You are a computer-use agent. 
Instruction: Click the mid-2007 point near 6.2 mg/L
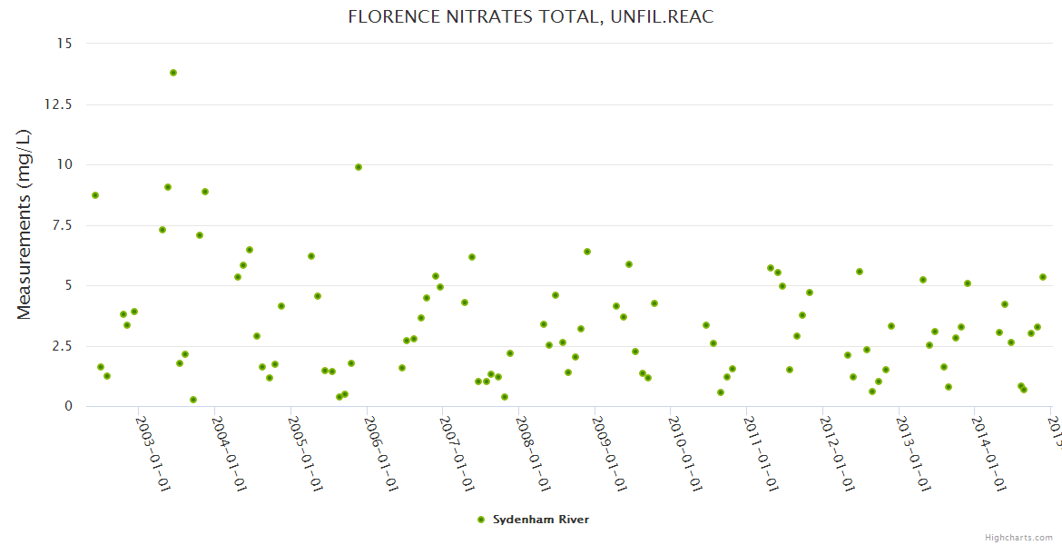coord(472,257)
